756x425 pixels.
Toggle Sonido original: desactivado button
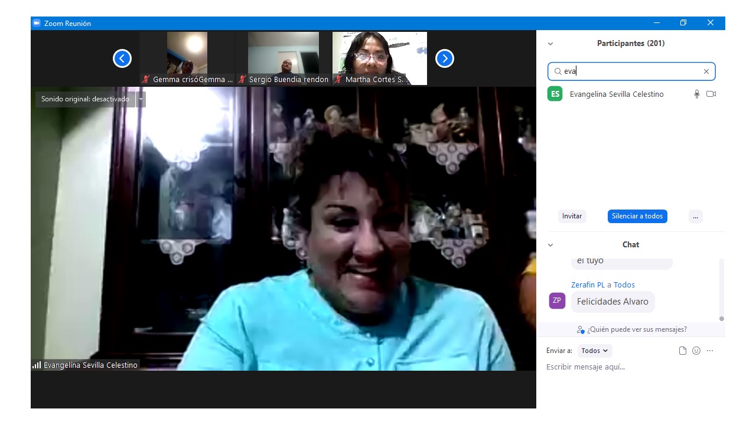[85, 99]
